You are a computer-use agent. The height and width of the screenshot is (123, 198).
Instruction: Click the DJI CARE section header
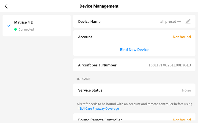click(x=84, y=79)
